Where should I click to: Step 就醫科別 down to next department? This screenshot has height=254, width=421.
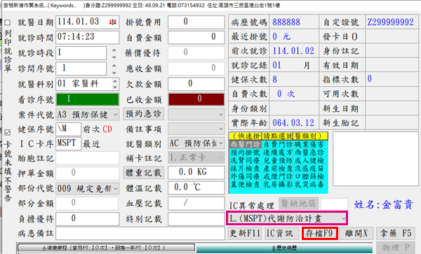[115, 87]
